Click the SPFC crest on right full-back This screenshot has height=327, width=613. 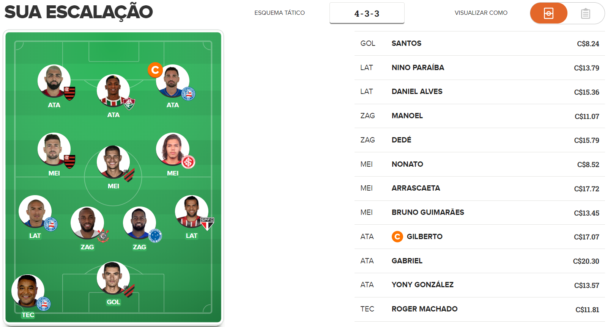[x=207, y=224]
